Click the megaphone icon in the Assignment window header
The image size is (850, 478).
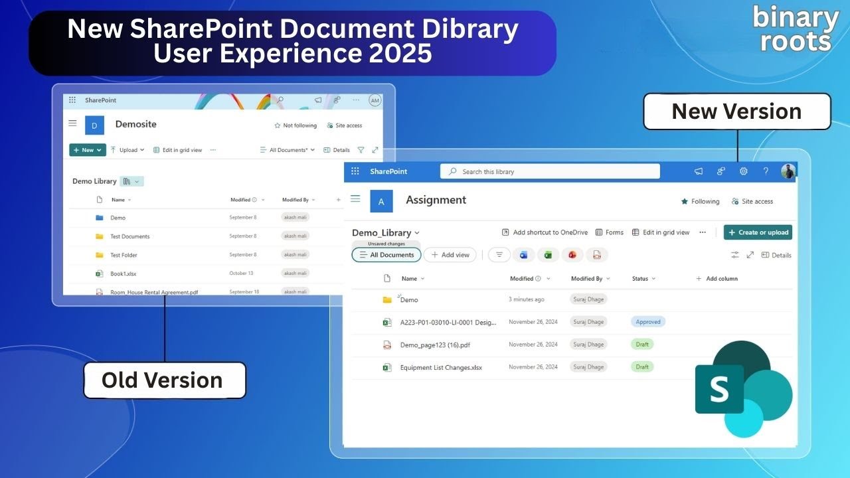[x=699, y=171]
